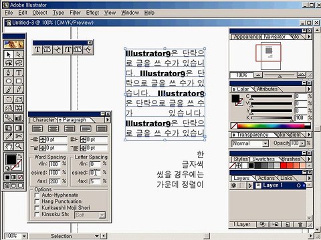Click Align Left paragraph button
Image resolution: width=321 pixels, height=240 pixels.
(x=37, y=129)
